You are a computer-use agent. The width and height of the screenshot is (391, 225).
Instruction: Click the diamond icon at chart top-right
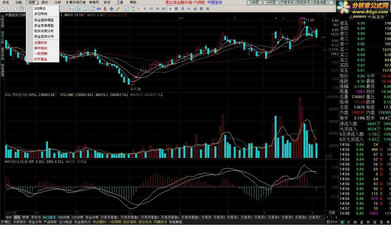[x=320, y=15]
